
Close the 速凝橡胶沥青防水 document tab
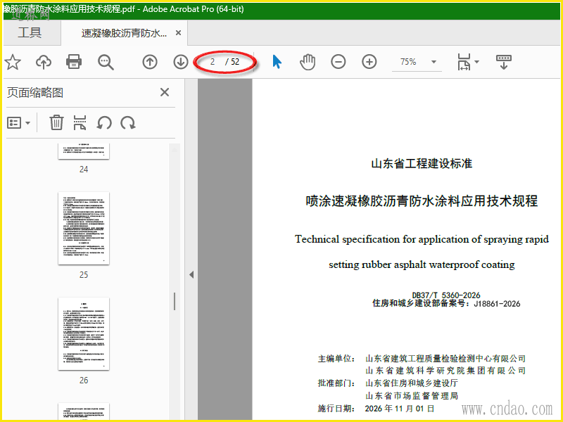point(179,33)
